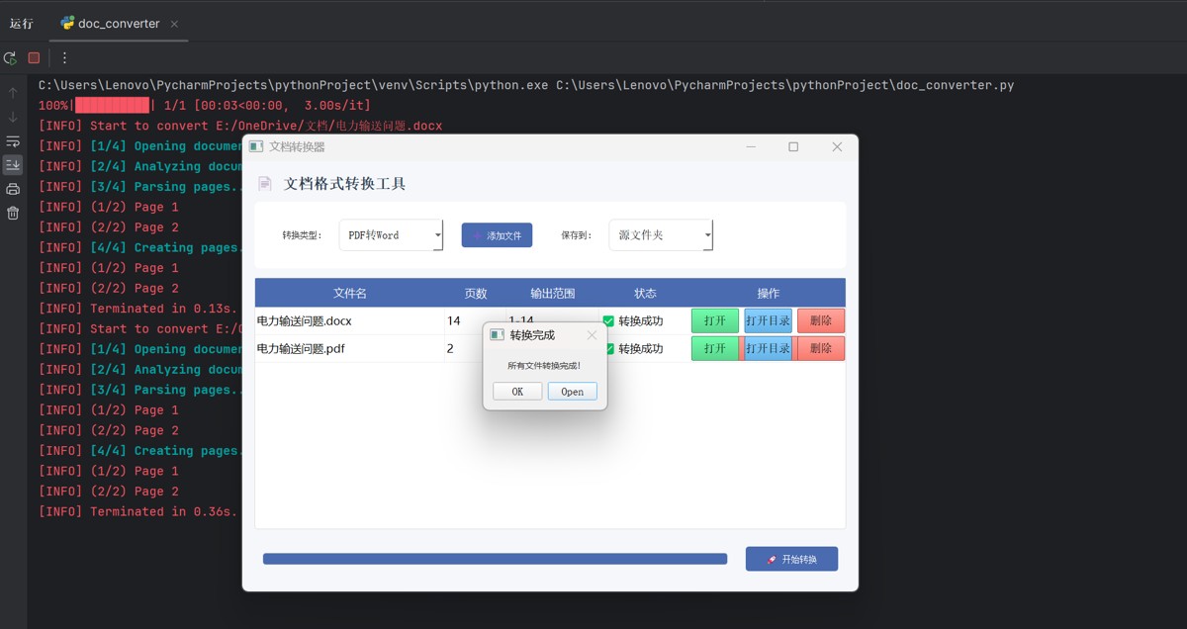Click the 输出范围 column header

click(553, 294)
